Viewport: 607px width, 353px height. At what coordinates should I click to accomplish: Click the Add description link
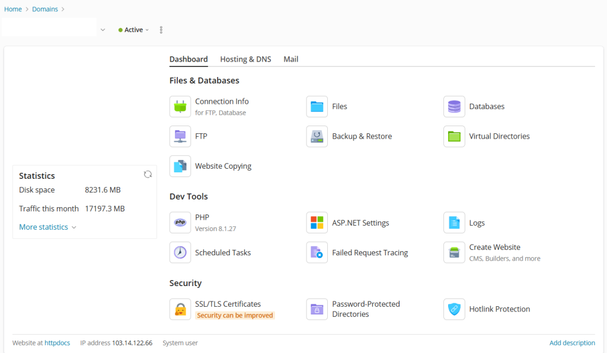pyautogui.click(x=572, y=343)
